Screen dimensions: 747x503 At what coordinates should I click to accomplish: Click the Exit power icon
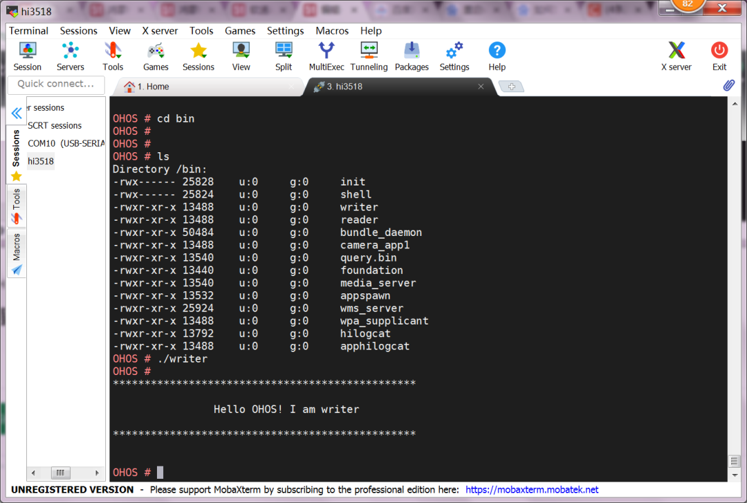[x=719, y=56]
